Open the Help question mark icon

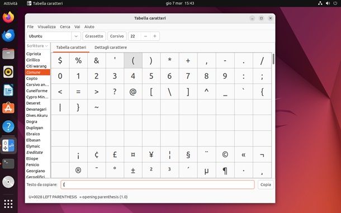(x=8, y=126)
